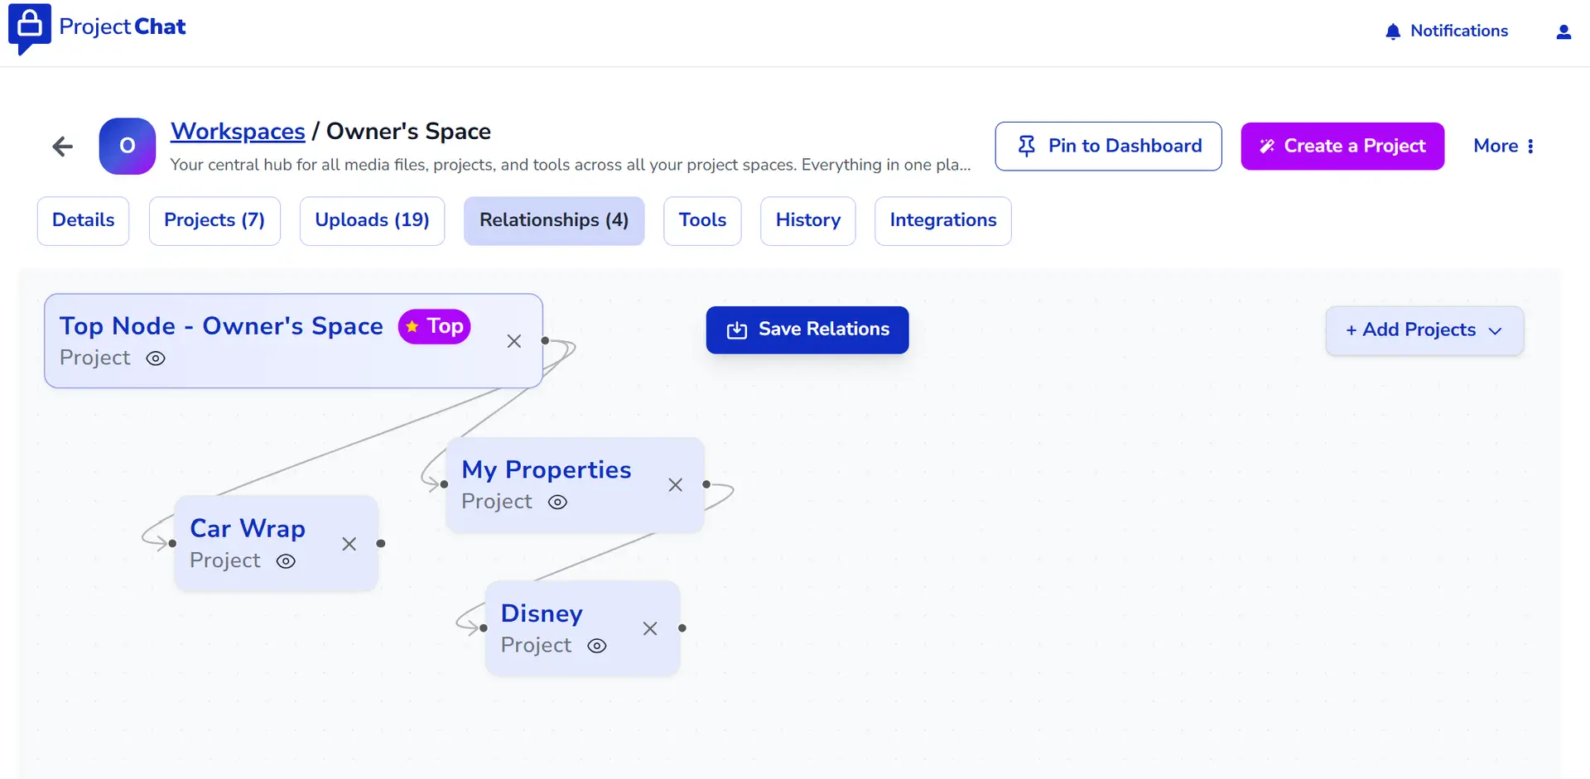
Task: Open the Integrations tab
Action: [942, 220]
